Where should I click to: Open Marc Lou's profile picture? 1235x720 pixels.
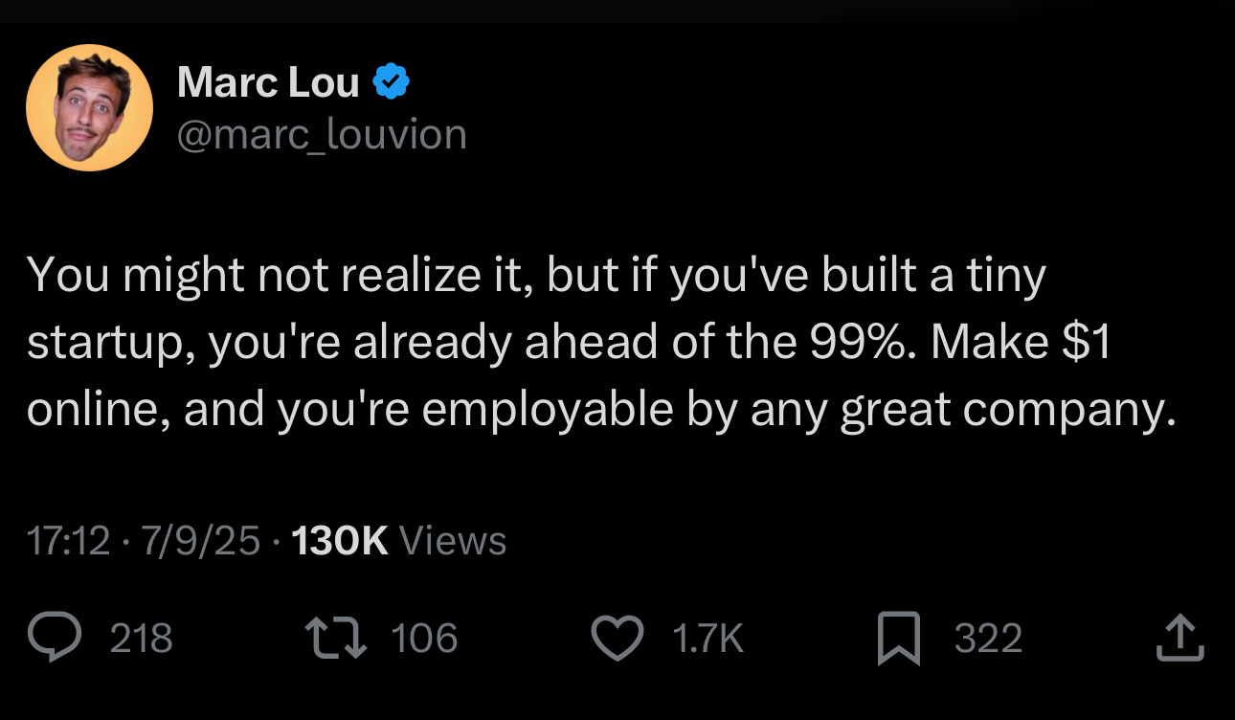point(89,107)
